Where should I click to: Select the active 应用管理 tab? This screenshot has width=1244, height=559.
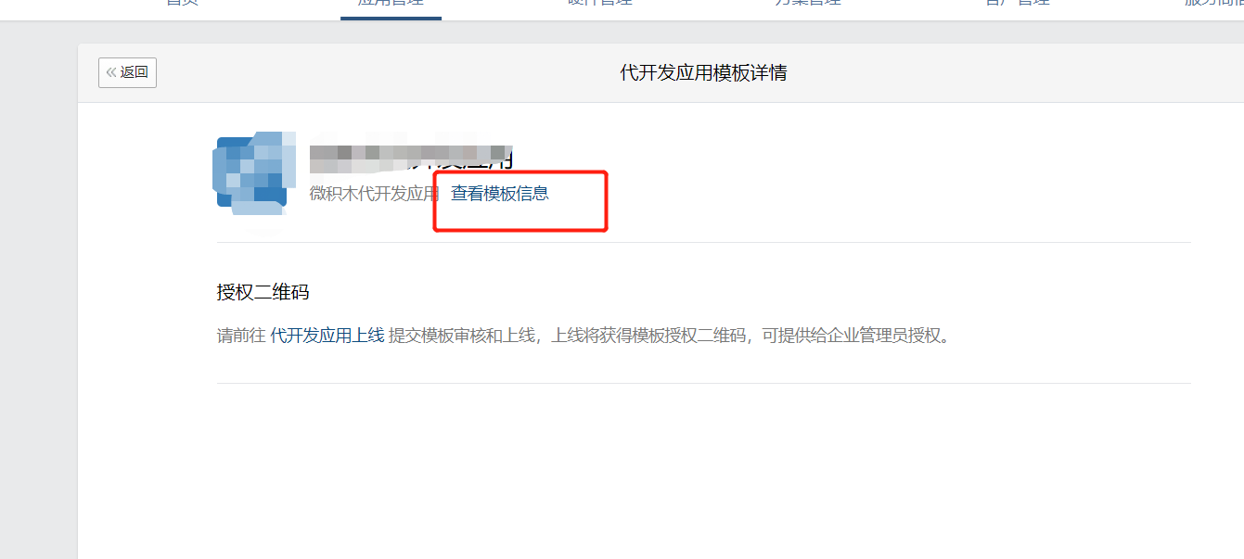click(x=391, y=4)
